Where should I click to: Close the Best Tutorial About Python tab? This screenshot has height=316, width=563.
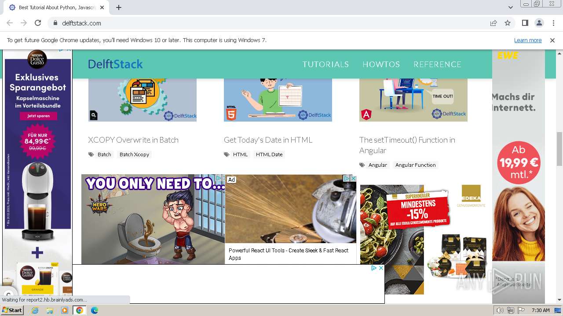point(102,7)
